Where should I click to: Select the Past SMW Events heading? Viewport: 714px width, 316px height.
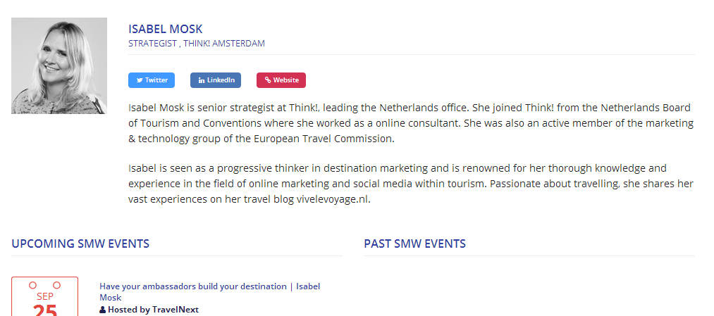pyautogui.click(x=415, y=244)
